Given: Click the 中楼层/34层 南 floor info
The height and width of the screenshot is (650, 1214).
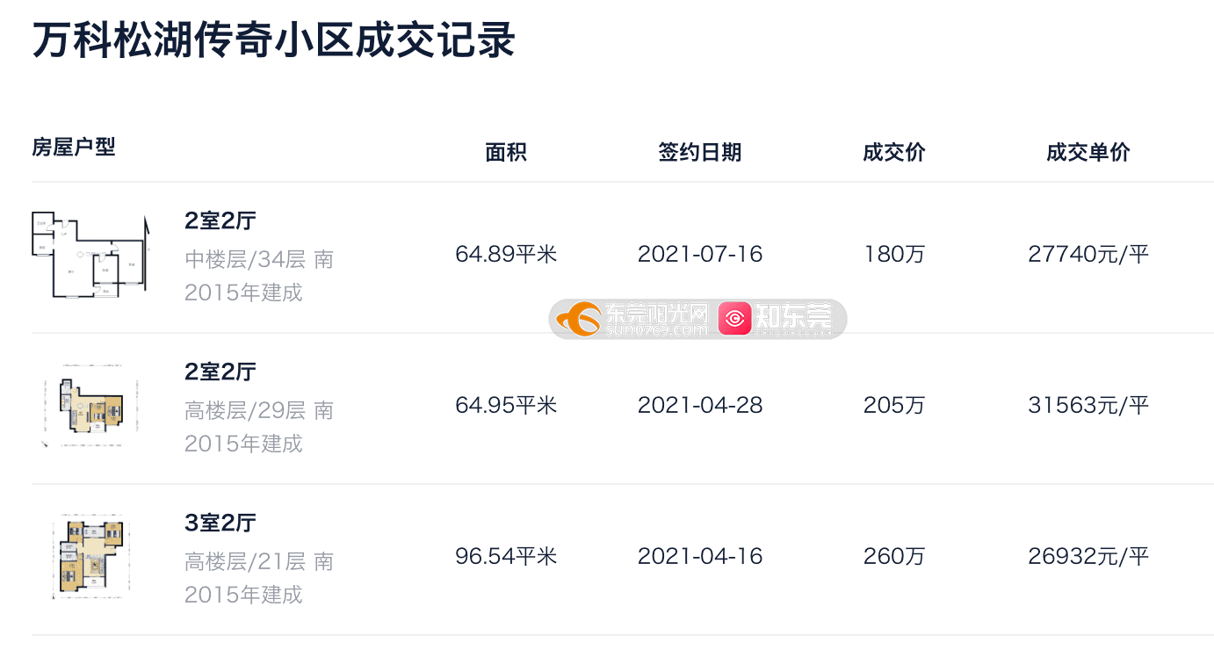Looking at the screenshot, I should [x=259, y=259].
